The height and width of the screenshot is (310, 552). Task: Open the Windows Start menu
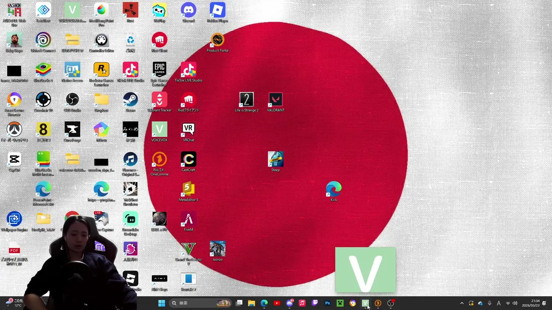coord(161,303)
